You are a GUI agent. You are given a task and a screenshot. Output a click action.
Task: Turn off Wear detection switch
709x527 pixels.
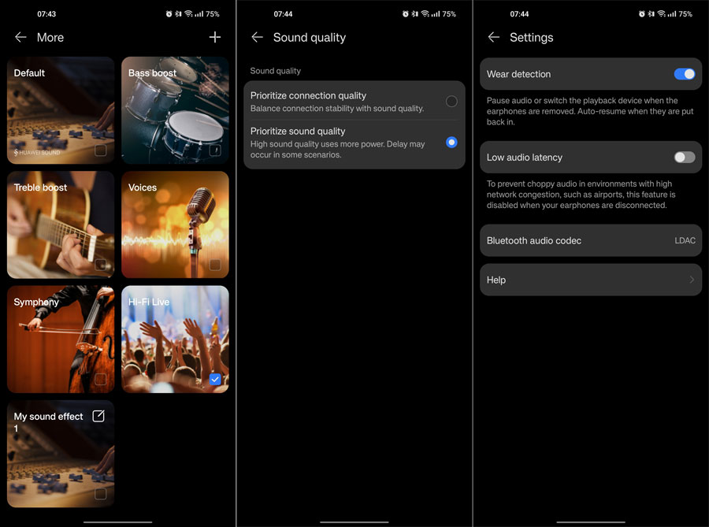coord(685,74)
